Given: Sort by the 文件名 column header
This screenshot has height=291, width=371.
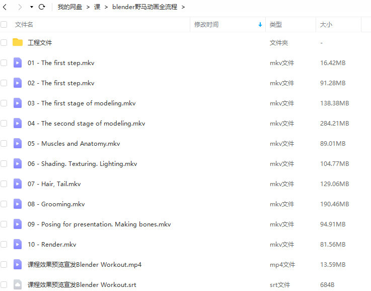Looking at the screenshot, I should coord(24,25).
